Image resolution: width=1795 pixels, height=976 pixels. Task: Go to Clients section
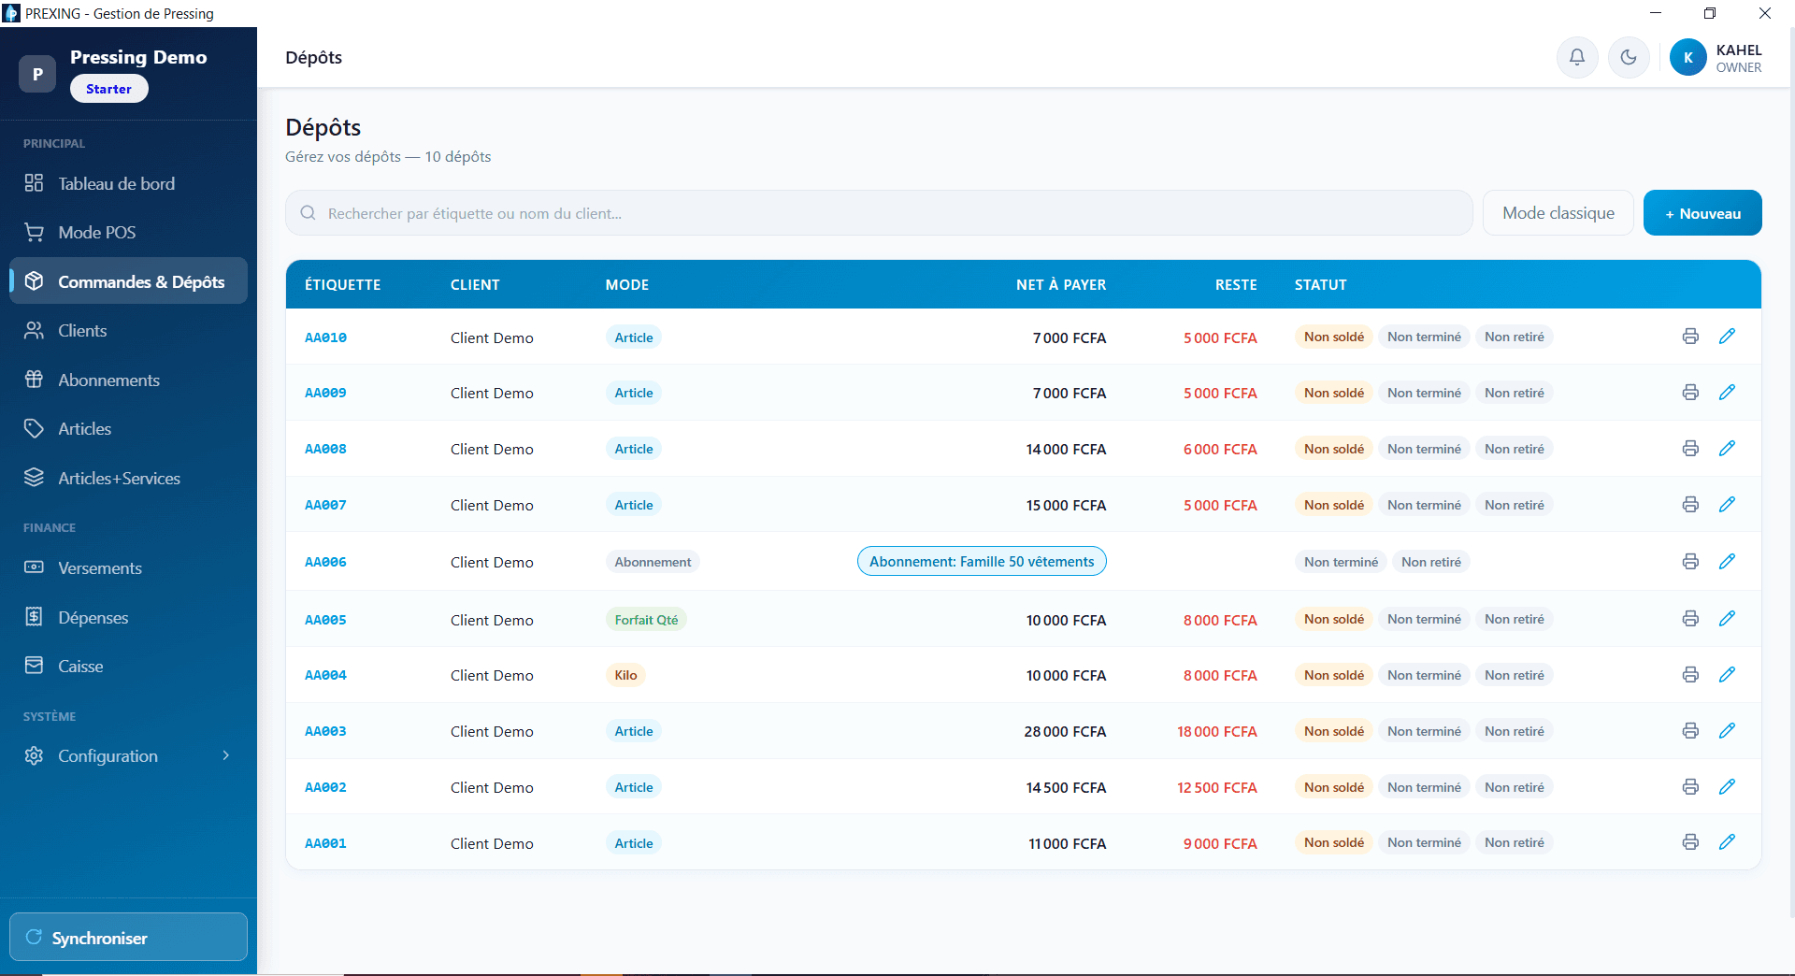pyautogui.click(x=128, y=330)
